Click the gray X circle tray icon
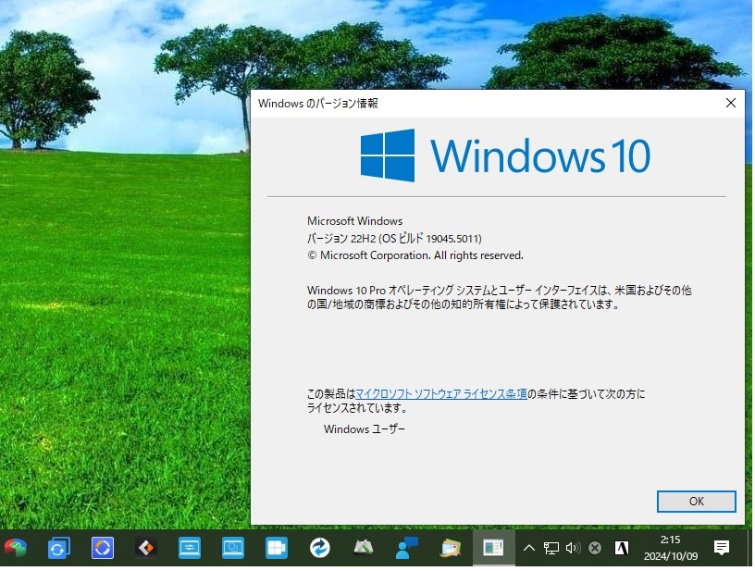The height and width of the screenshot is (571, 755). [595, 548]
